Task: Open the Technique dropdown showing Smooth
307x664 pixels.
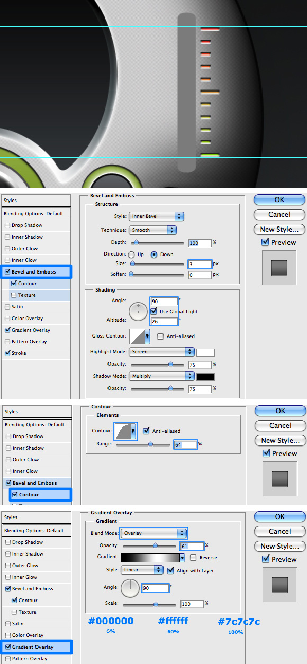Action: tap(152, 230)
